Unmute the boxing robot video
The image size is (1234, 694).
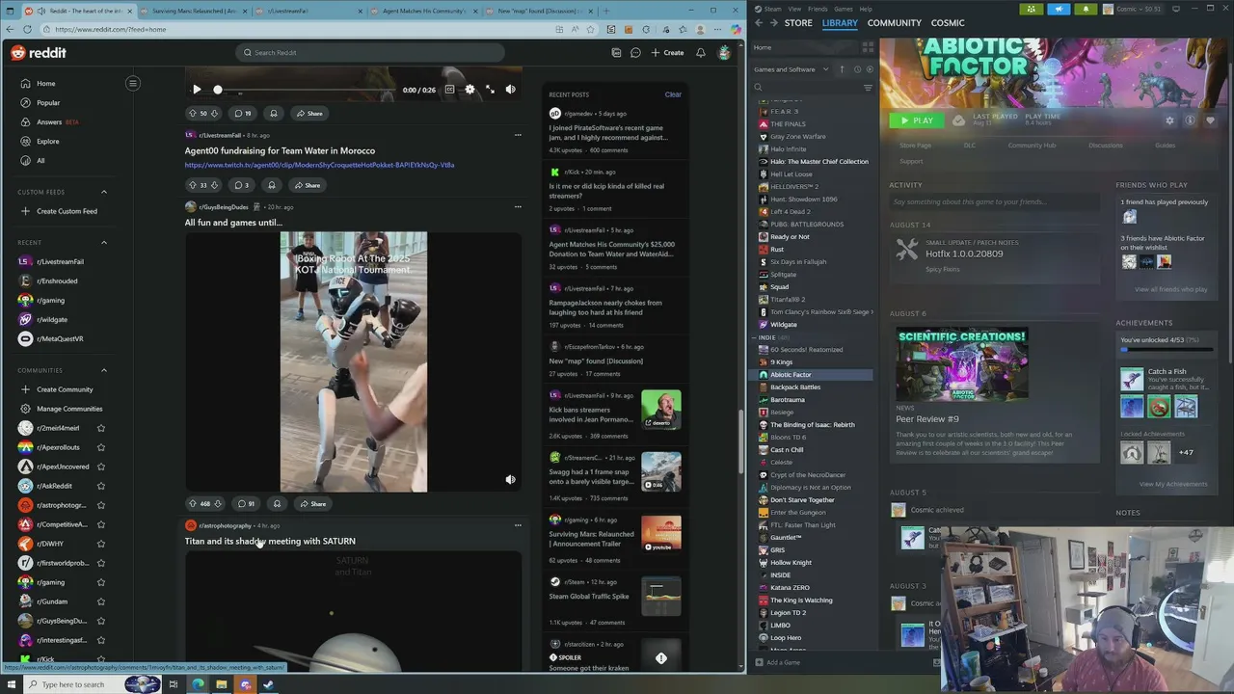(x=510, y=479)
